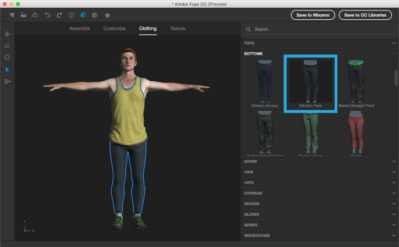Viewport: 399px width, 247px height.
Task: Redo the last action
Action: point(59,15)
